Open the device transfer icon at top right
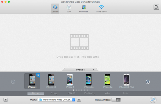This screenshot has width=161, height=104. tap(156, 7)
